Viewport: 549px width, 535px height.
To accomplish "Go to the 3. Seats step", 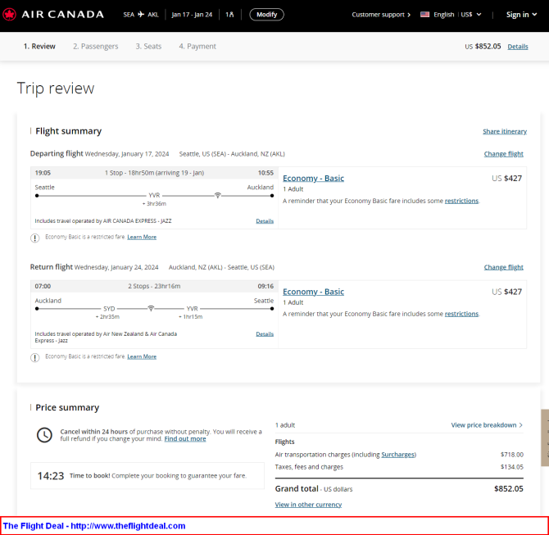I will click(x=148, y=46).
